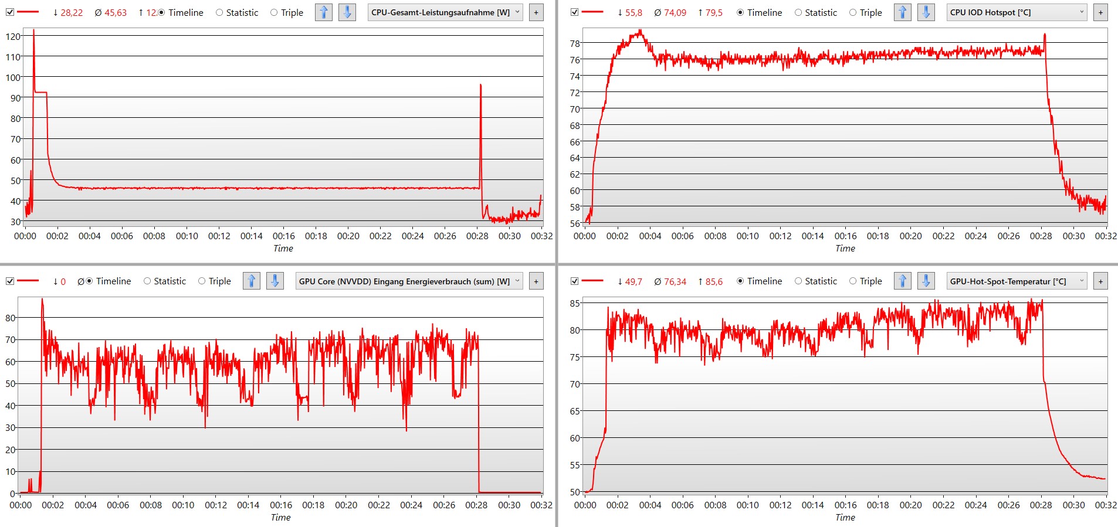
Task: Click the plus button next to GPU-Hot-Spot-Temperatur
Action: [x=1100, y=281]
